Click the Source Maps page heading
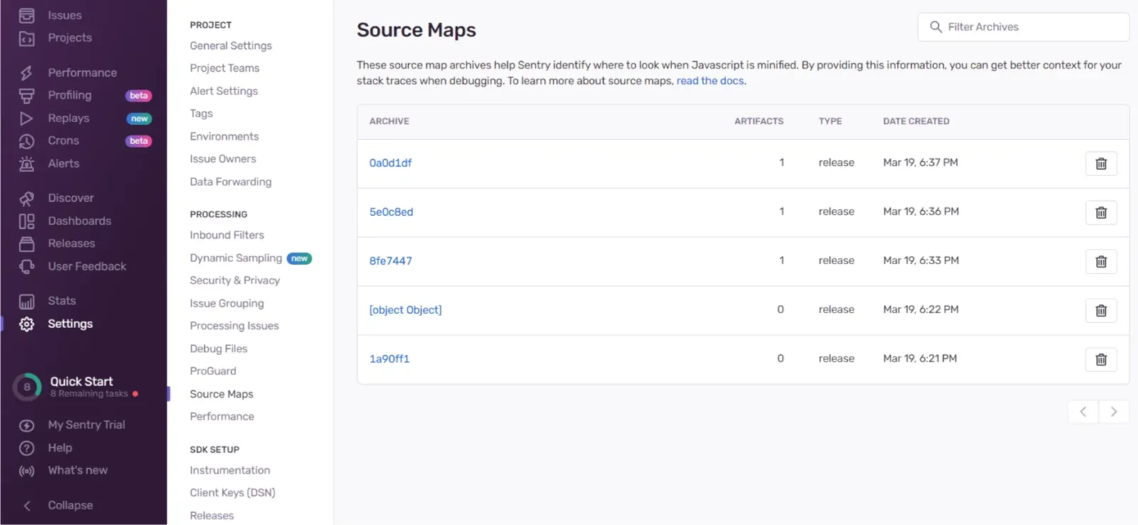1138x525 pixels. point(416,30)
